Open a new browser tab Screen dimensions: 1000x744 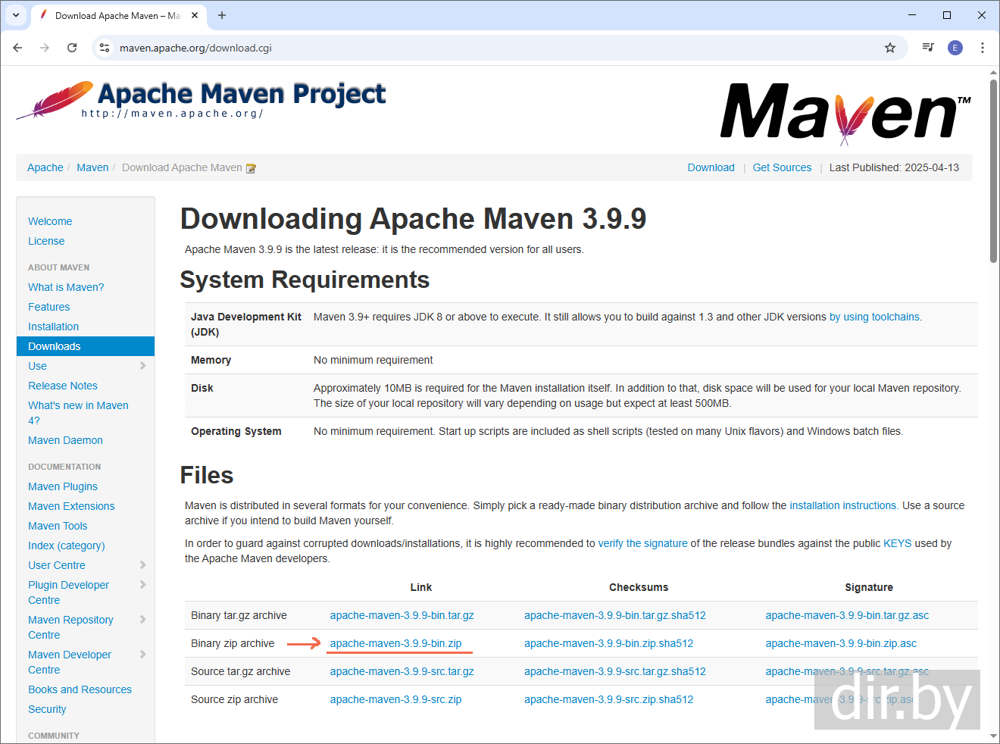(222, 15)
